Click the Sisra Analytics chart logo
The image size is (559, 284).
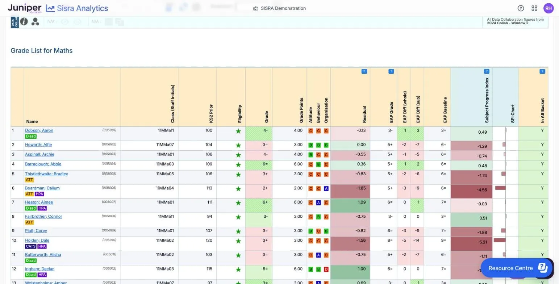click(x=50, y=8)
